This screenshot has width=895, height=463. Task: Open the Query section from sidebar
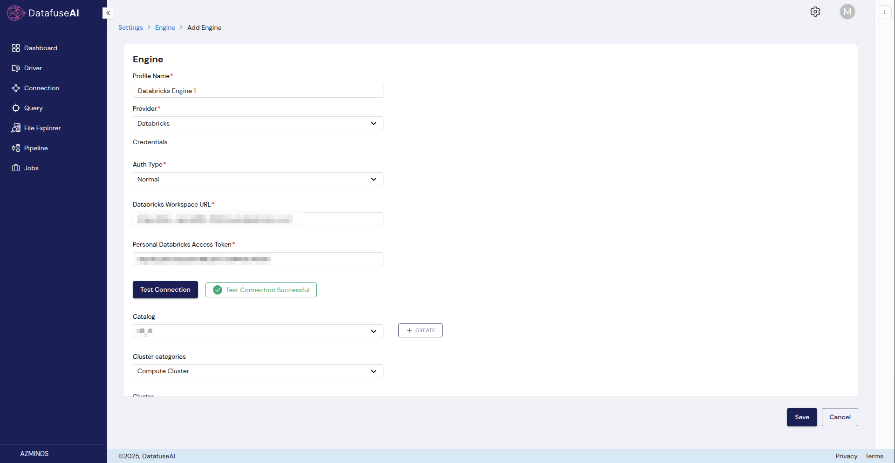(33, 108)
